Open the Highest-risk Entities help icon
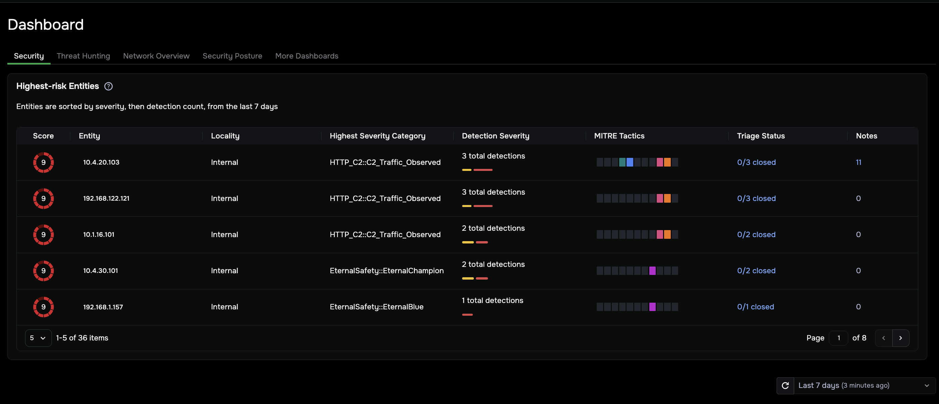The width and height of the screenshot is (939, 404). point(108,86)
